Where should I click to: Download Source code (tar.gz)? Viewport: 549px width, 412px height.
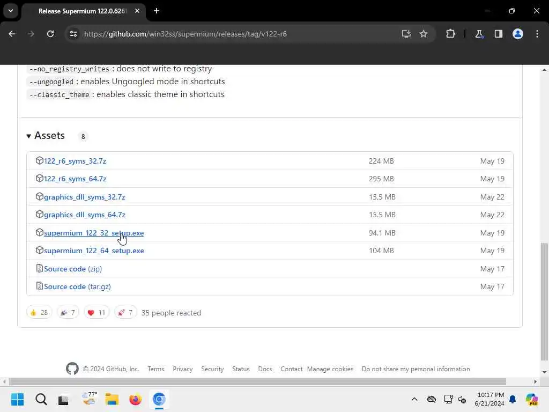click(x=77, y=286)
